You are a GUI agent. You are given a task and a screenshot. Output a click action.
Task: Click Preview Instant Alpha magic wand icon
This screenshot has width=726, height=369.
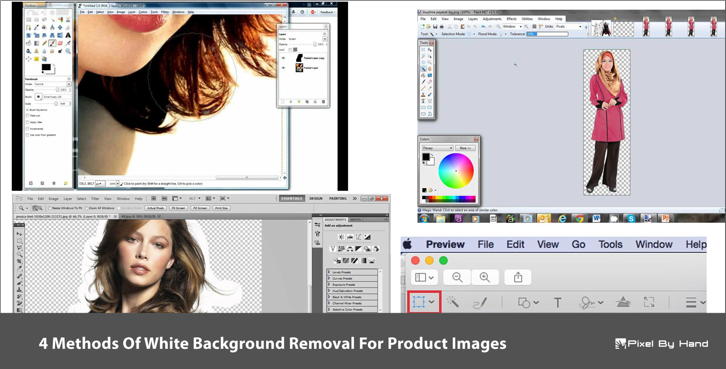453,302
